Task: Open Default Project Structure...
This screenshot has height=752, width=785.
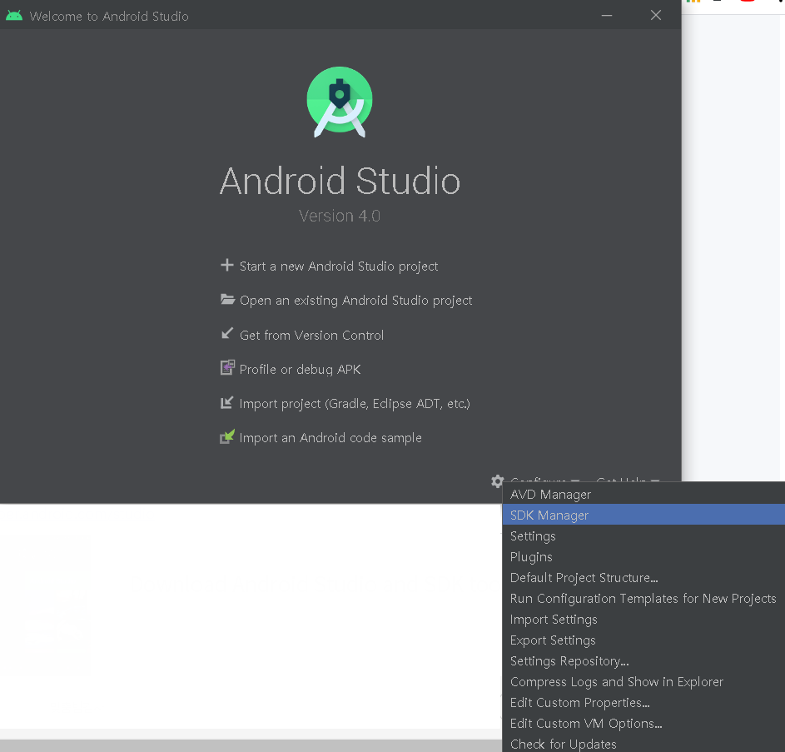Action: [643, 577]
